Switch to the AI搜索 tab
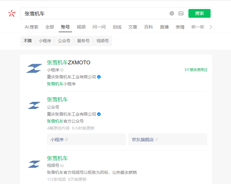Image resolution: width=231 pixels, height=184 pixels. pyautogui.click(x=32, y=27)
